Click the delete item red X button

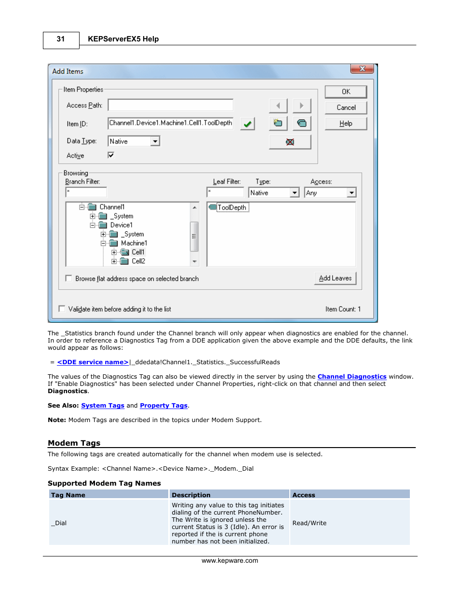coord(290,142)
